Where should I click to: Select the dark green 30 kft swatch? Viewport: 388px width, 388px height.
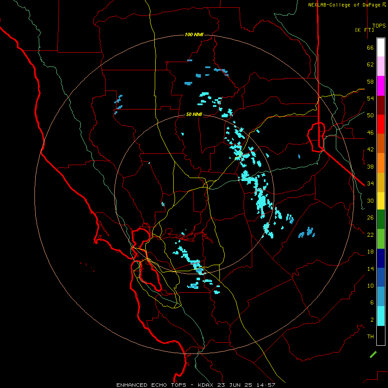tap(381, 219)
